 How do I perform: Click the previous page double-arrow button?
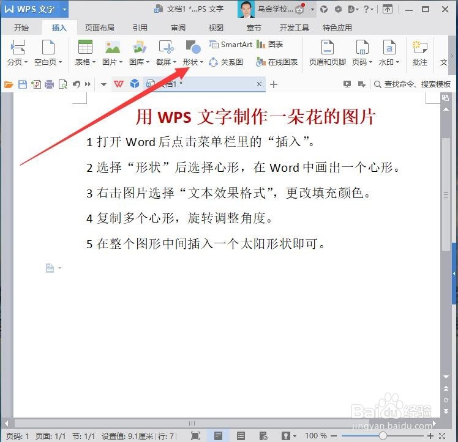point(446,388)
